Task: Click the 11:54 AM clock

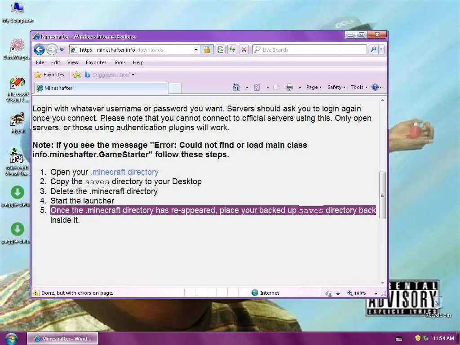Action: (x=443, y=338)
